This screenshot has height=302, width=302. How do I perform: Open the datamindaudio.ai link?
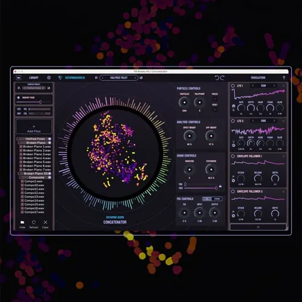75,78
